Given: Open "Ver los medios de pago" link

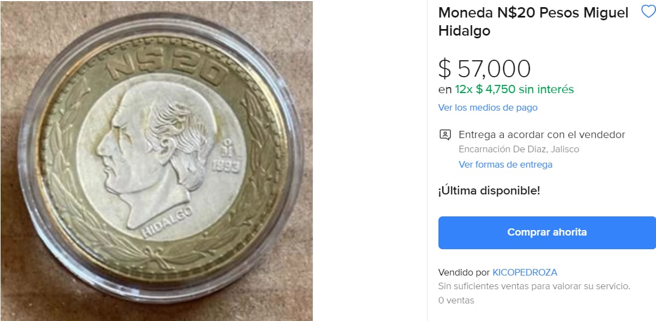Looking at the screenshot, I should coord(488,107).
